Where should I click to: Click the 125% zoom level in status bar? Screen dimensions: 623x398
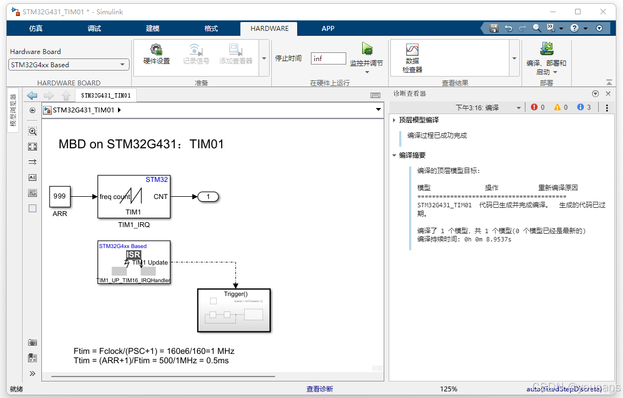tap(449, 389)
